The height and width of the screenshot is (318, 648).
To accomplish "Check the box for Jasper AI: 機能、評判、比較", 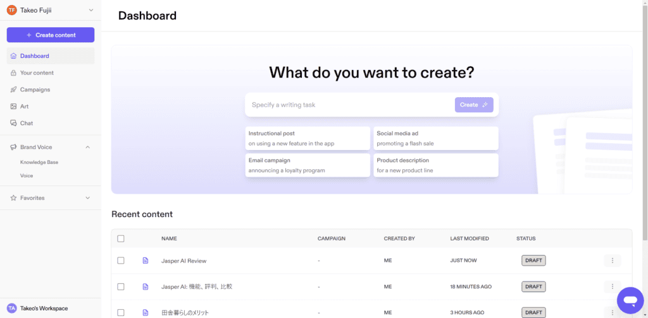I will click(x=121, y=286).
